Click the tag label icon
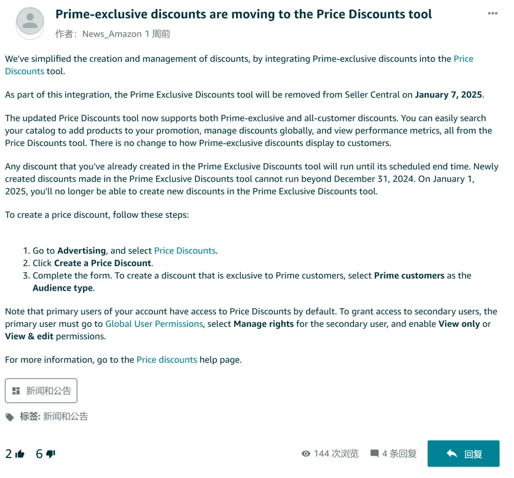The image size is (514, 478). click(10, 417)
